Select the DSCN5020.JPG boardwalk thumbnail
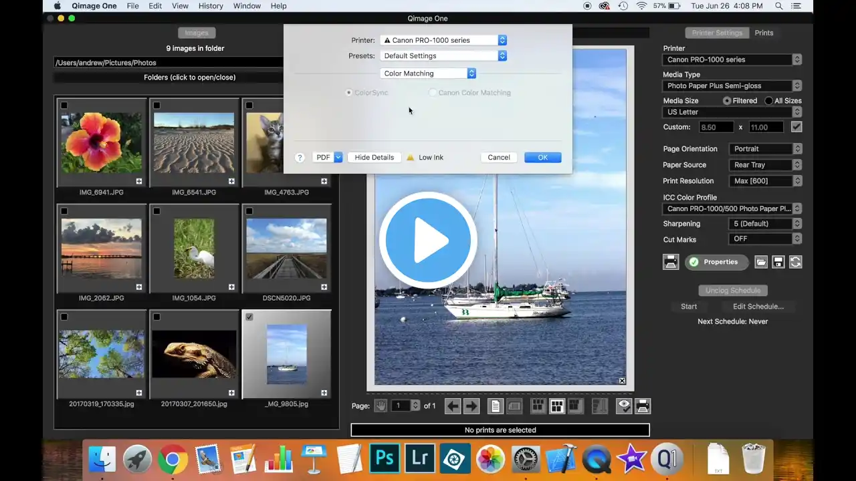856x481 pixels. [287, 248]
